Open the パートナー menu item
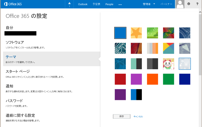The width and height of the screenshot is (202, 127). 166,4
